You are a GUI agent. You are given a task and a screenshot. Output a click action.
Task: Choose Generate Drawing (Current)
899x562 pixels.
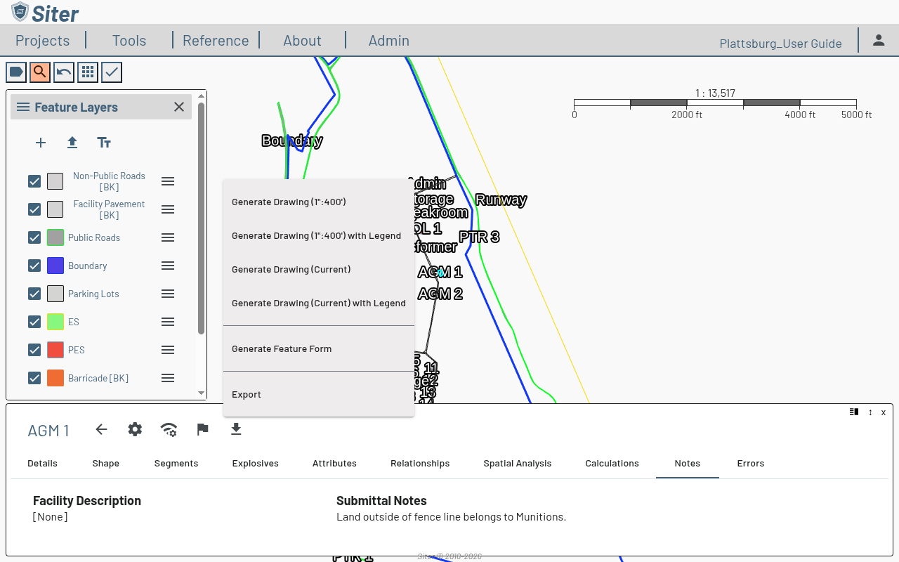pyautogui.click(x=319, y=269)
